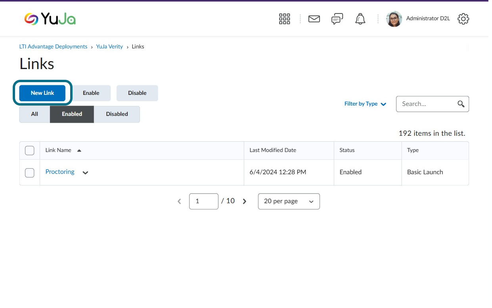Open the admin tools gear icon
Image resolution: width=492 pixels, height=308 pixels.
463,19
